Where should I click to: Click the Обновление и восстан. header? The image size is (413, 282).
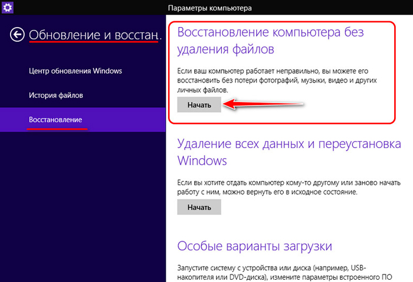(x=95, y=35)
